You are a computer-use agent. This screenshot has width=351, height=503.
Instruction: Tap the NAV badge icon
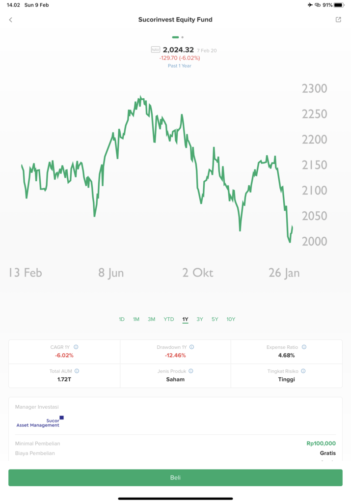click(x=156, y=50)
